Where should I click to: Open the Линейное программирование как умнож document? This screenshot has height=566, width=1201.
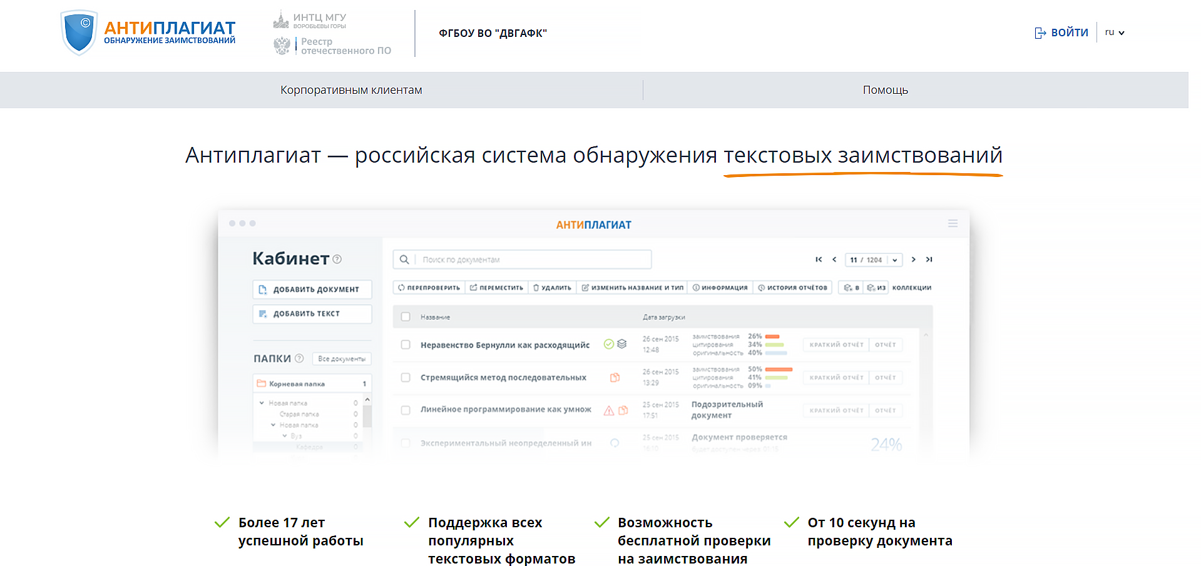pyautogui.click(x=506, y=410)
